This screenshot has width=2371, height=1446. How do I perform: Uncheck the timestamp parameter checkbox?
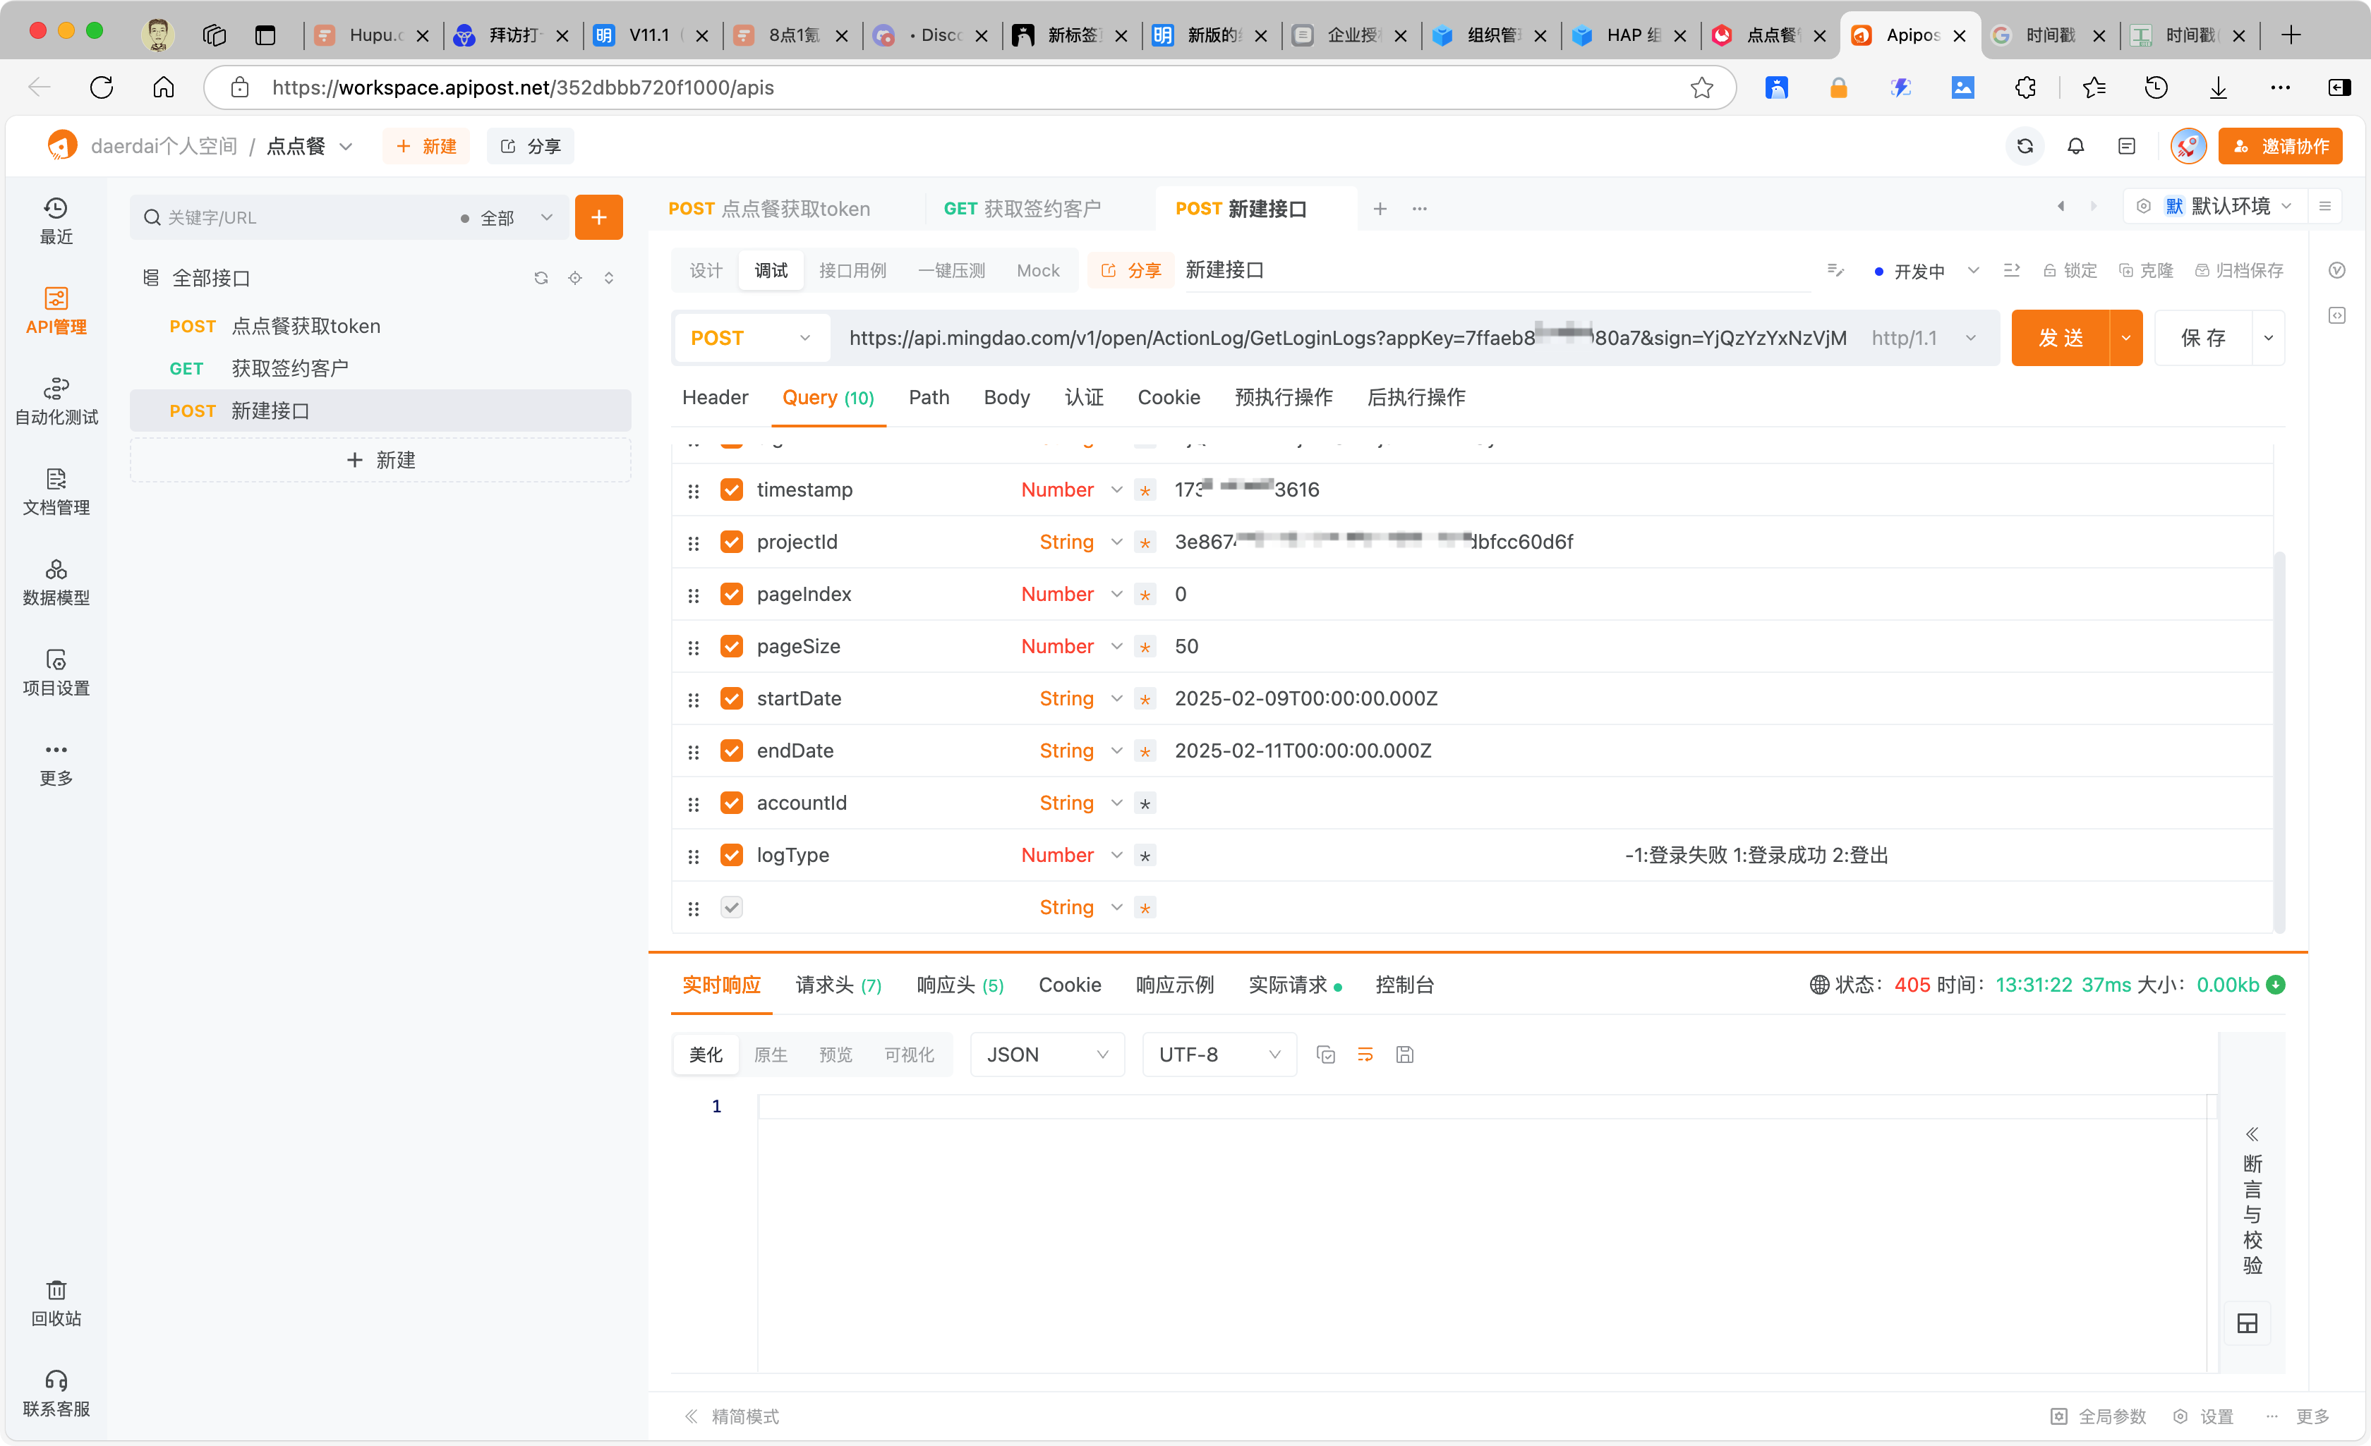[731, 490]
